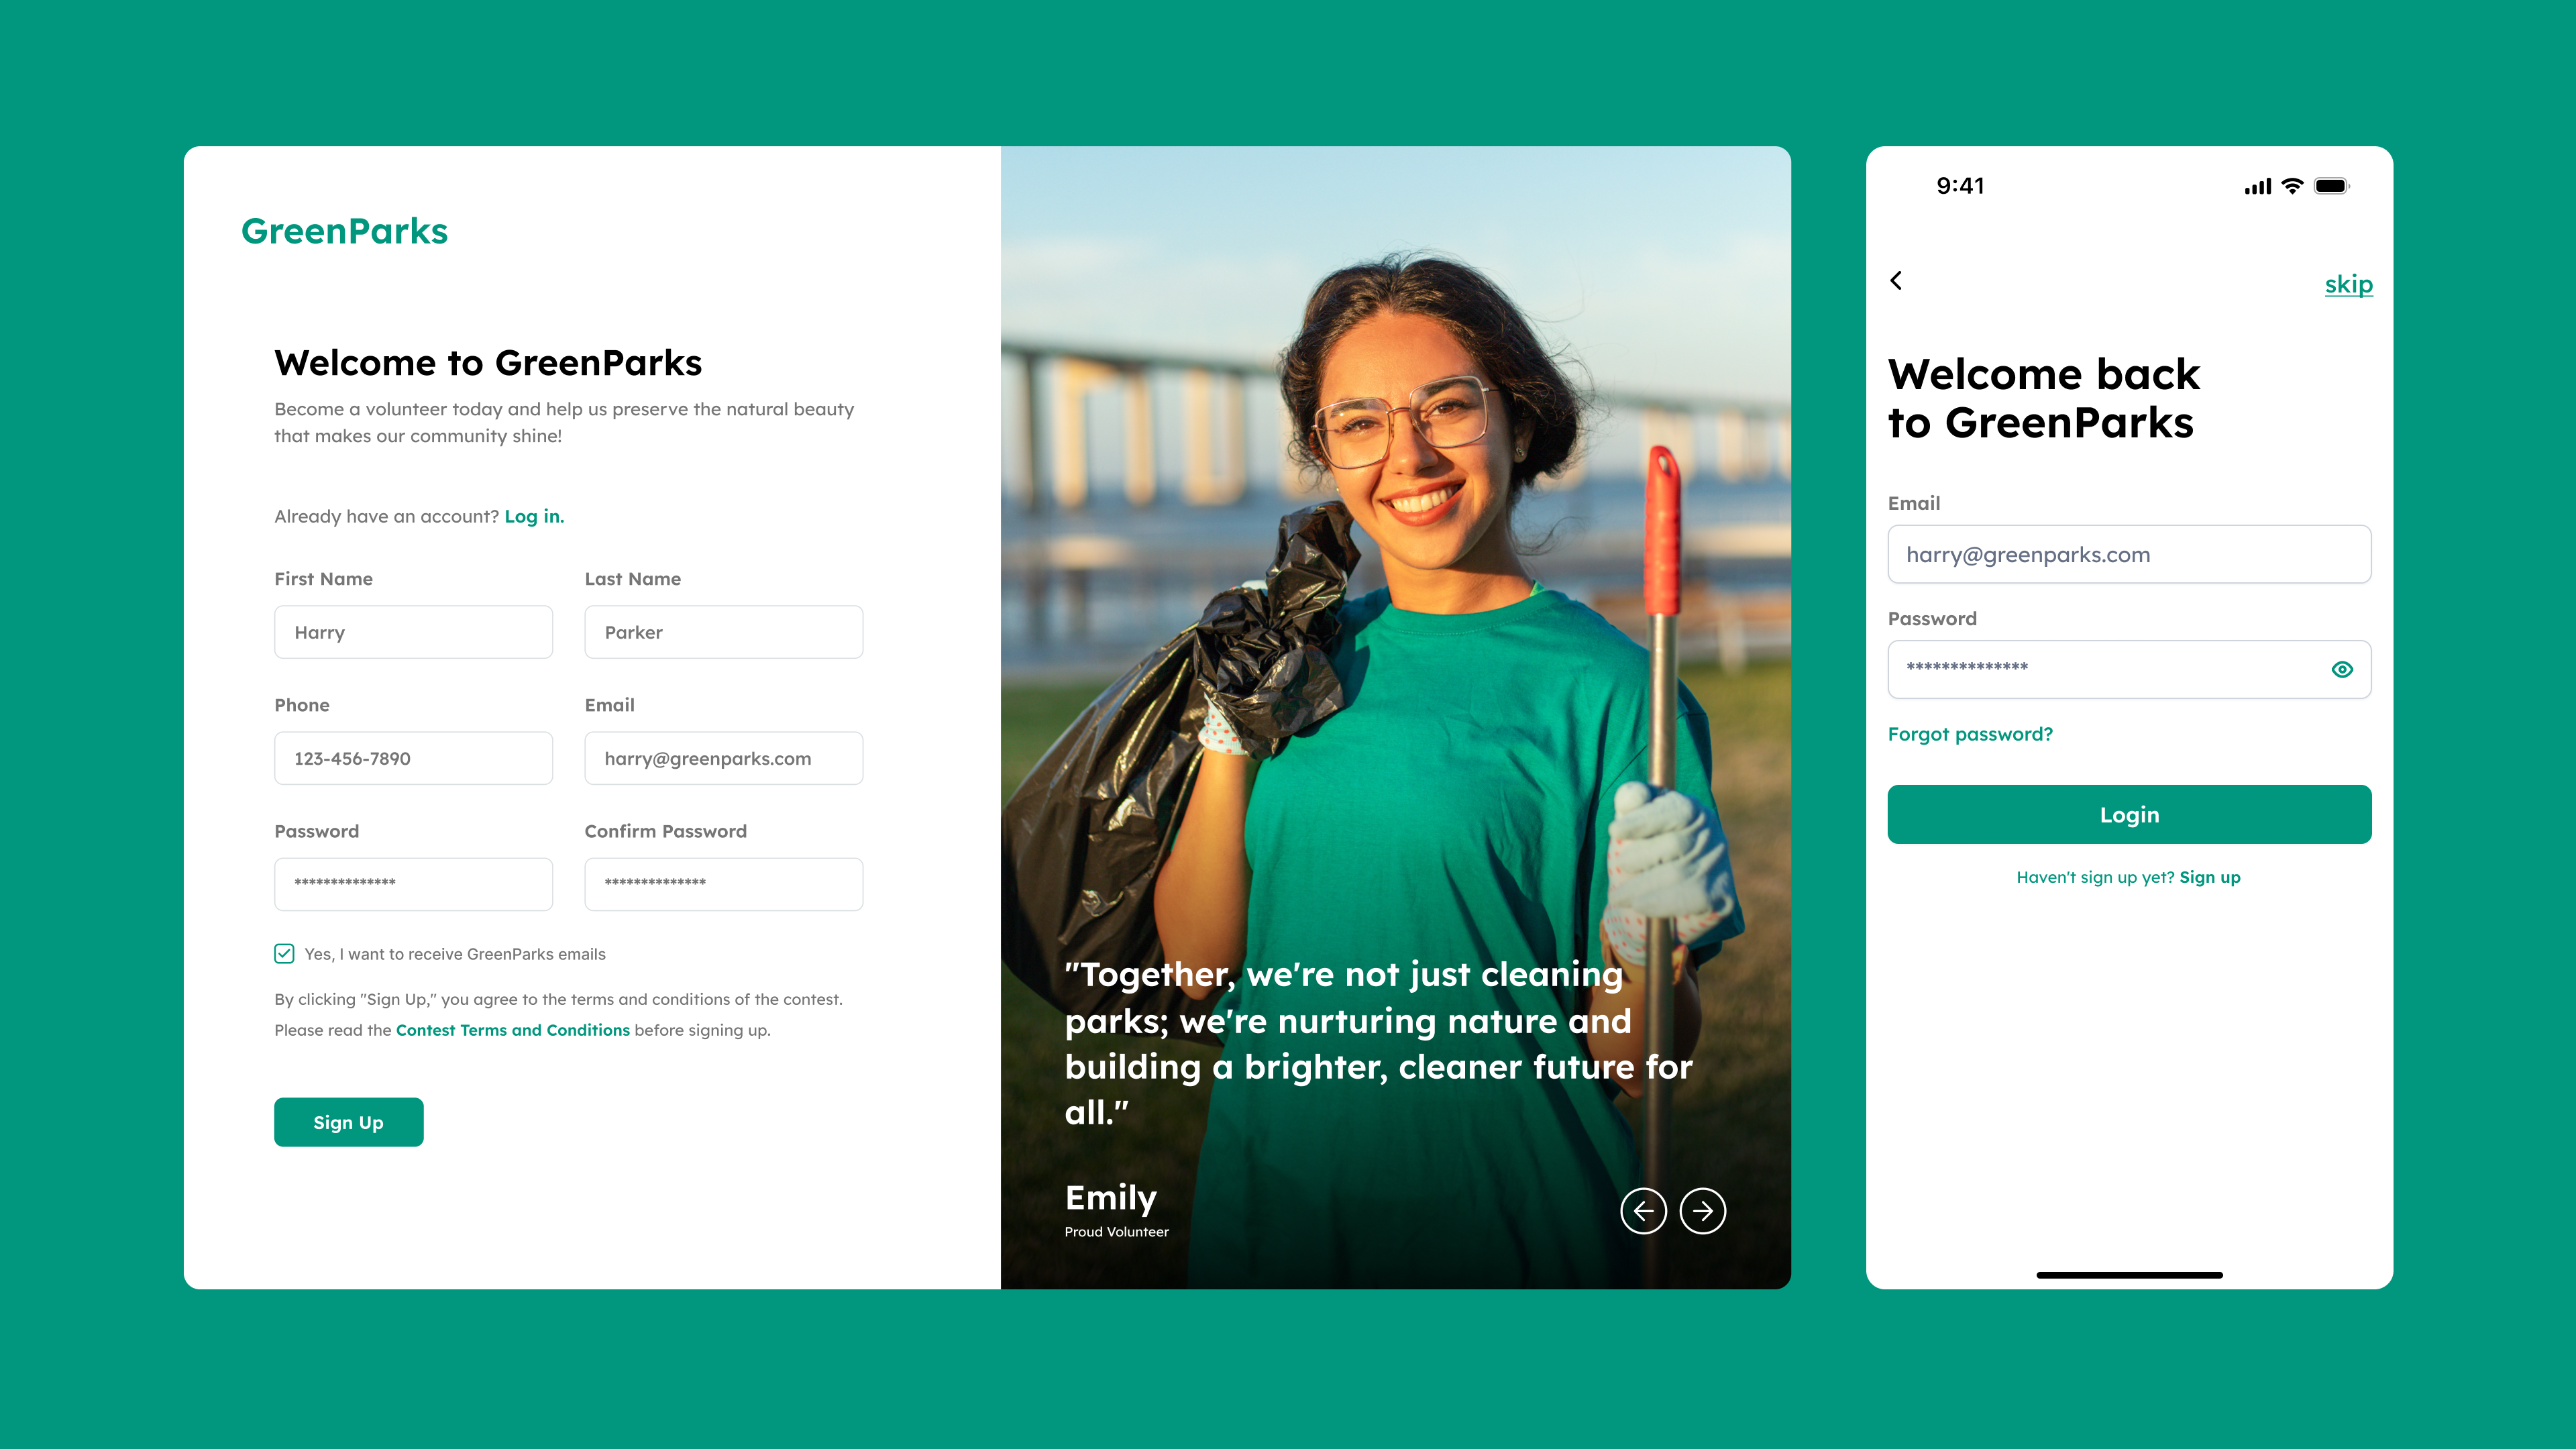2576x1449 pixels.
Task: Click the Proud Volunteer caption
Action: (x=1116, y=1232)
